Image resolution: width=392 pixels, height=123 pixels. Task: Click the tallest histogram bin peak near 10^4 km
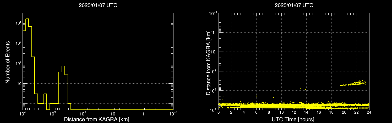(27, 19)
